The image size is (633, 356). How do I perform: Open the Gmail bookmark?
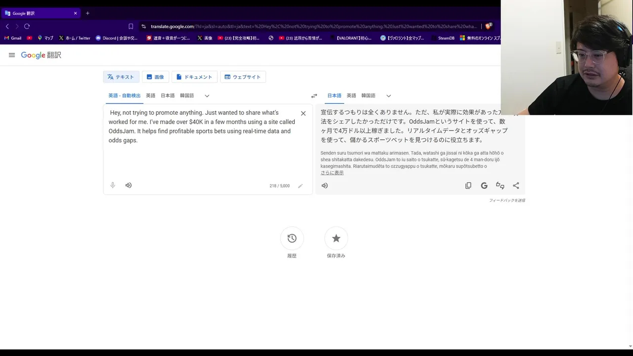coord(13,38)
